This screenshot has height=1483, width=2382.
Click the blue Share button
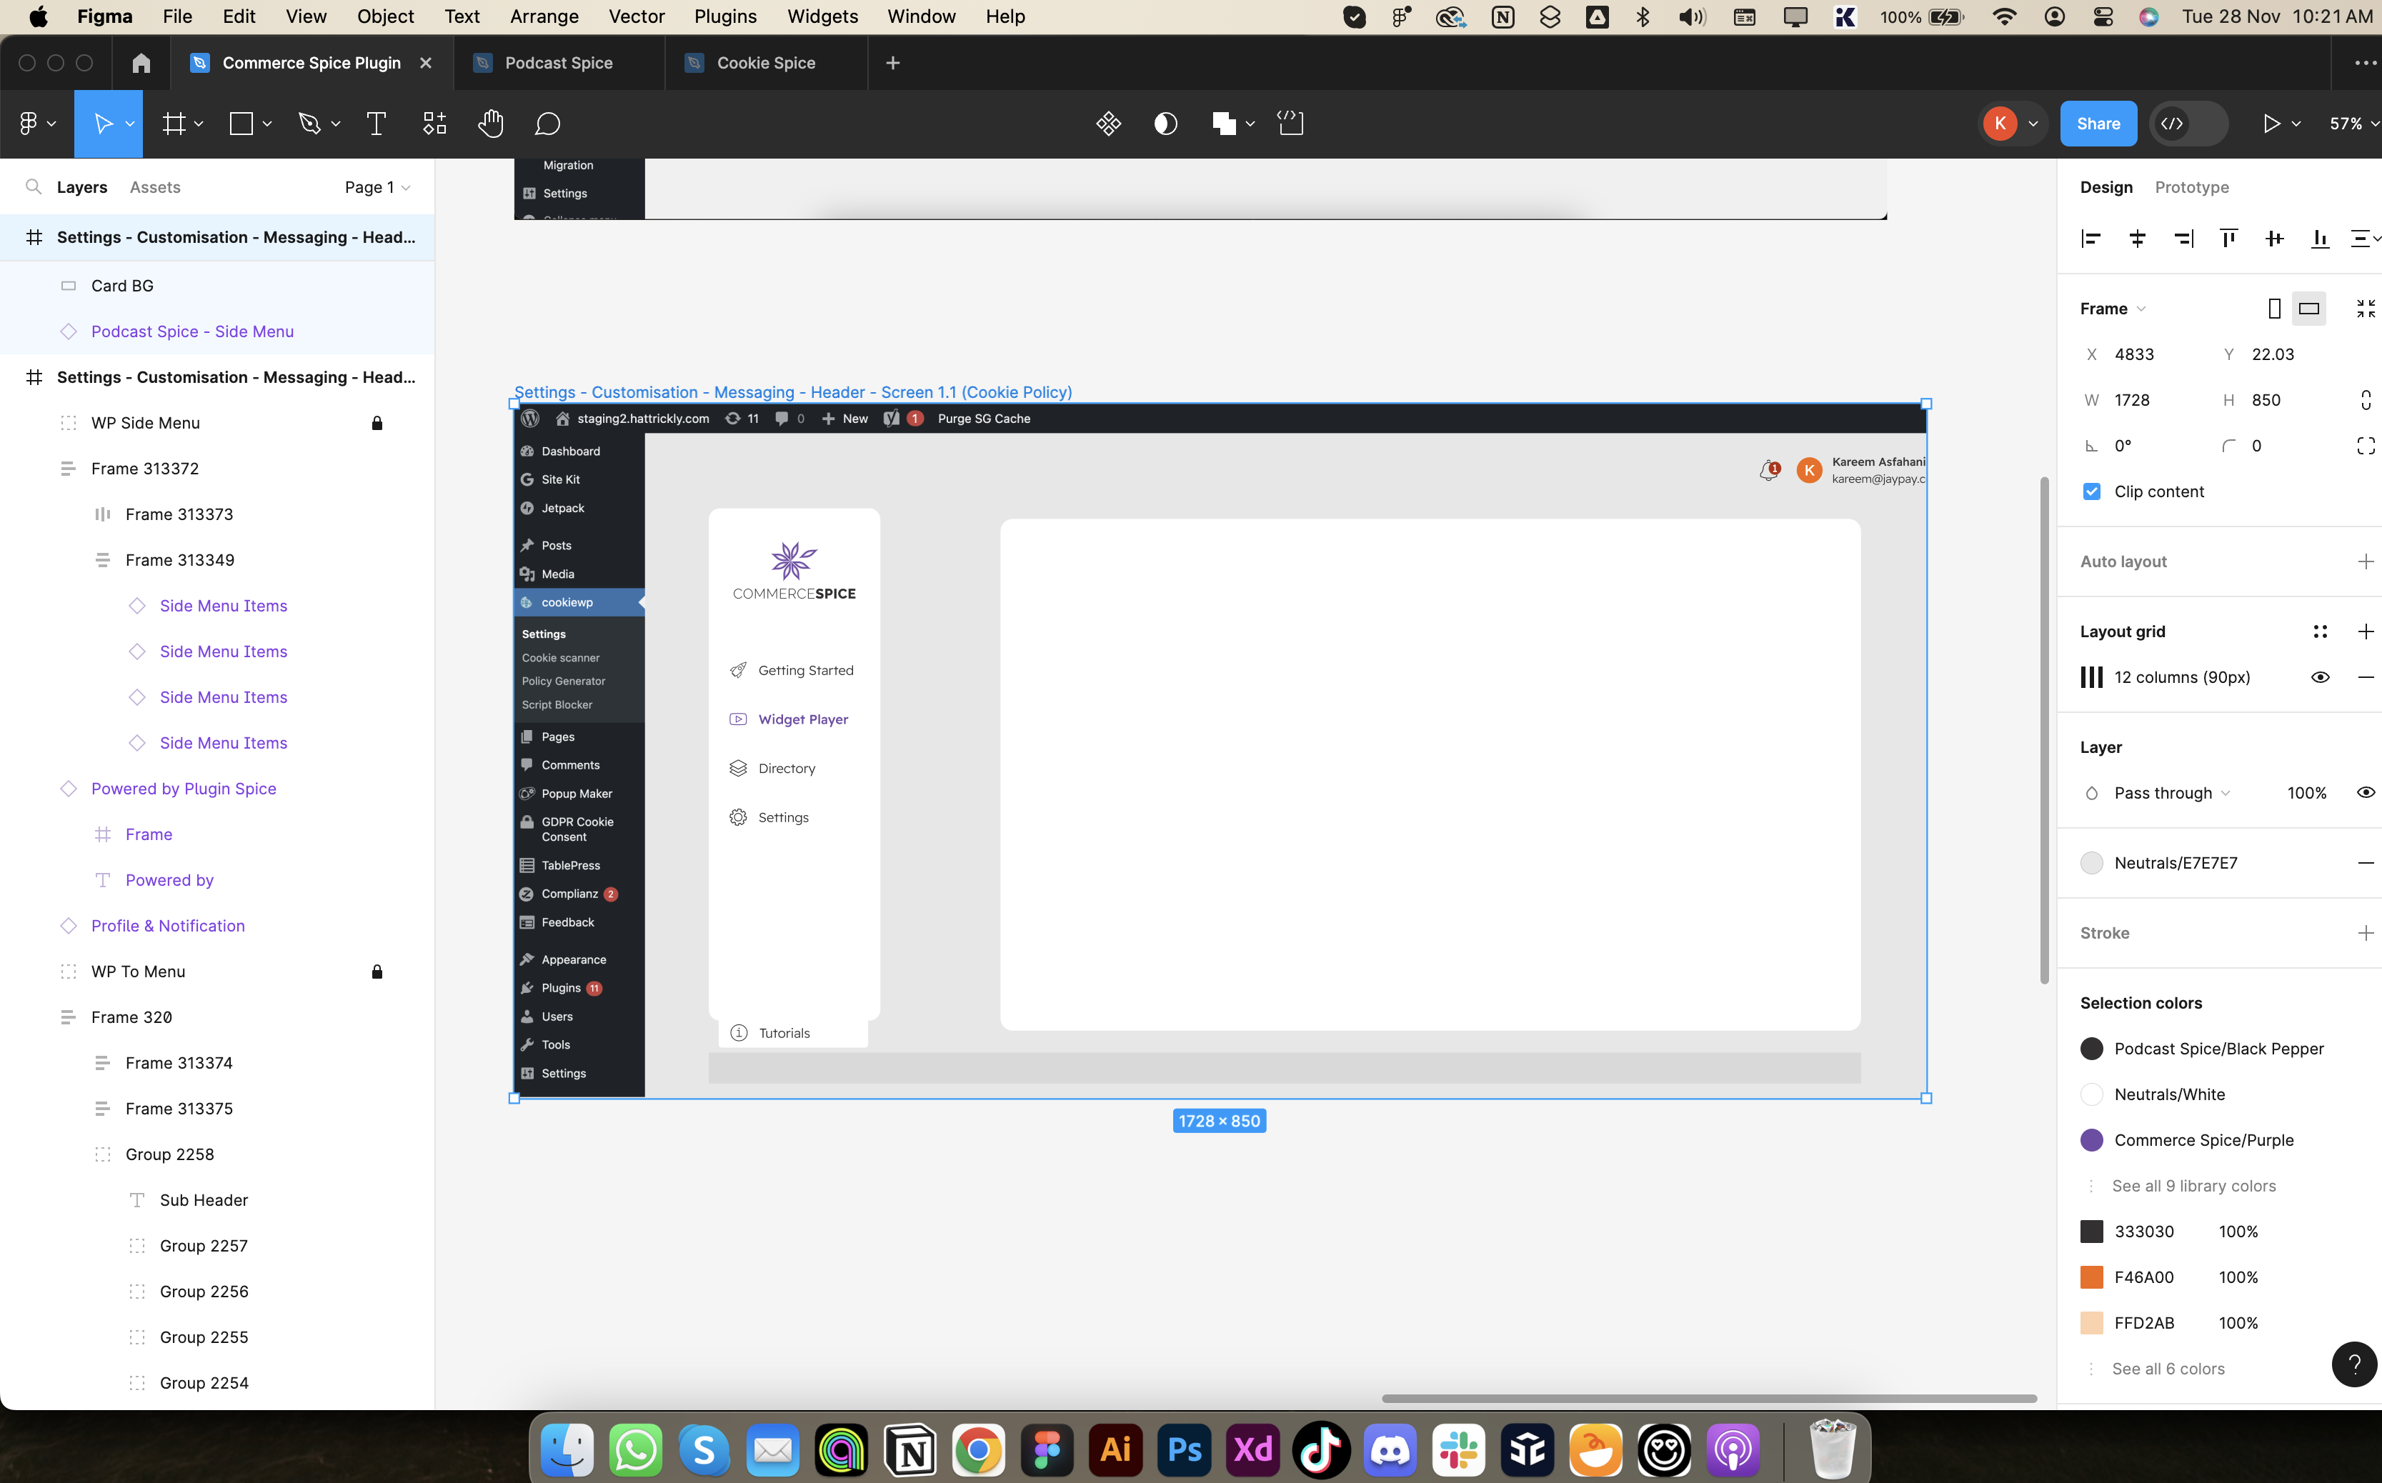tap(2098, 124)
